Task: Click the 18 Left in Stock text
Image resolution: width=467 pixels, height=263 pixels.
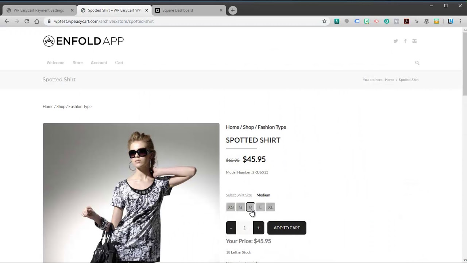Action: pyautogui.click(x=239, y=252)
